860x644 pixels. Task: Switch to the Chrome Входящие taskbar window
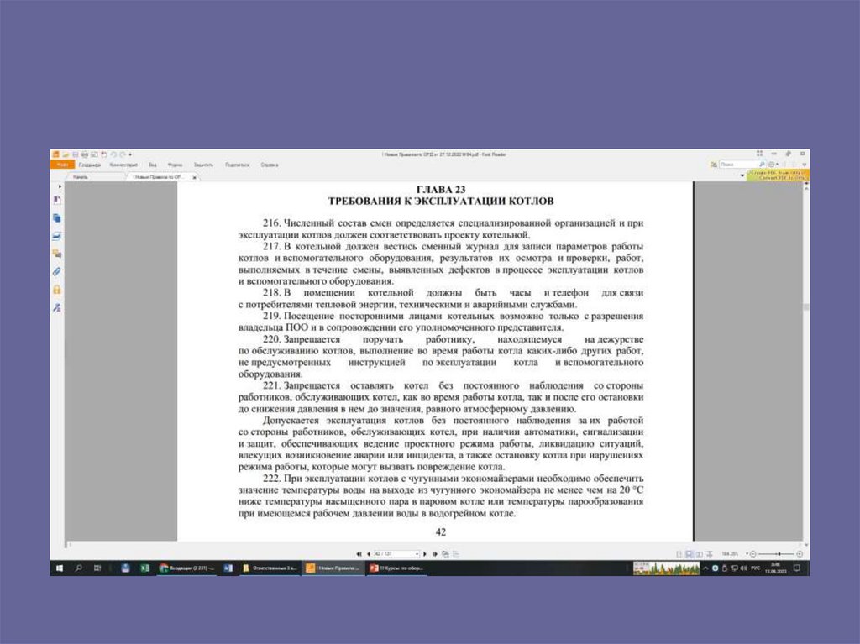point(186,568)
